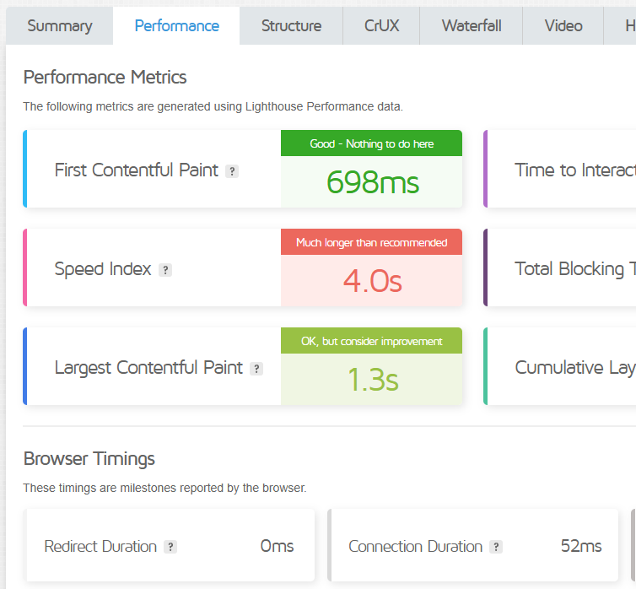Select the Performance tab

coord(177,26)
